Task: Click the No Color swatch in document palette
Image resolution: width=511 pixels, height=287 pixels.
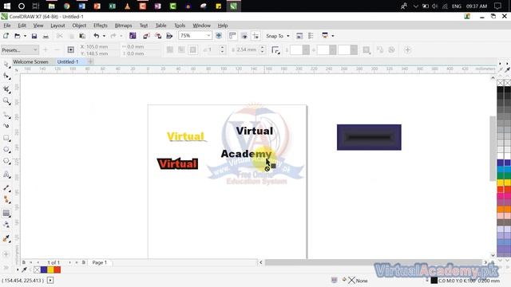Action: [x=38, y=269]
